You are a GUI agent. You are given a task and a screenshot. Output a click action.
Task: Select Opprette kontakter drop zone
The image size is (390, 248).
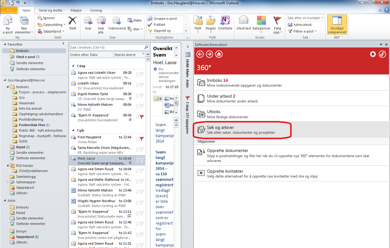click(x=292, y=173)
